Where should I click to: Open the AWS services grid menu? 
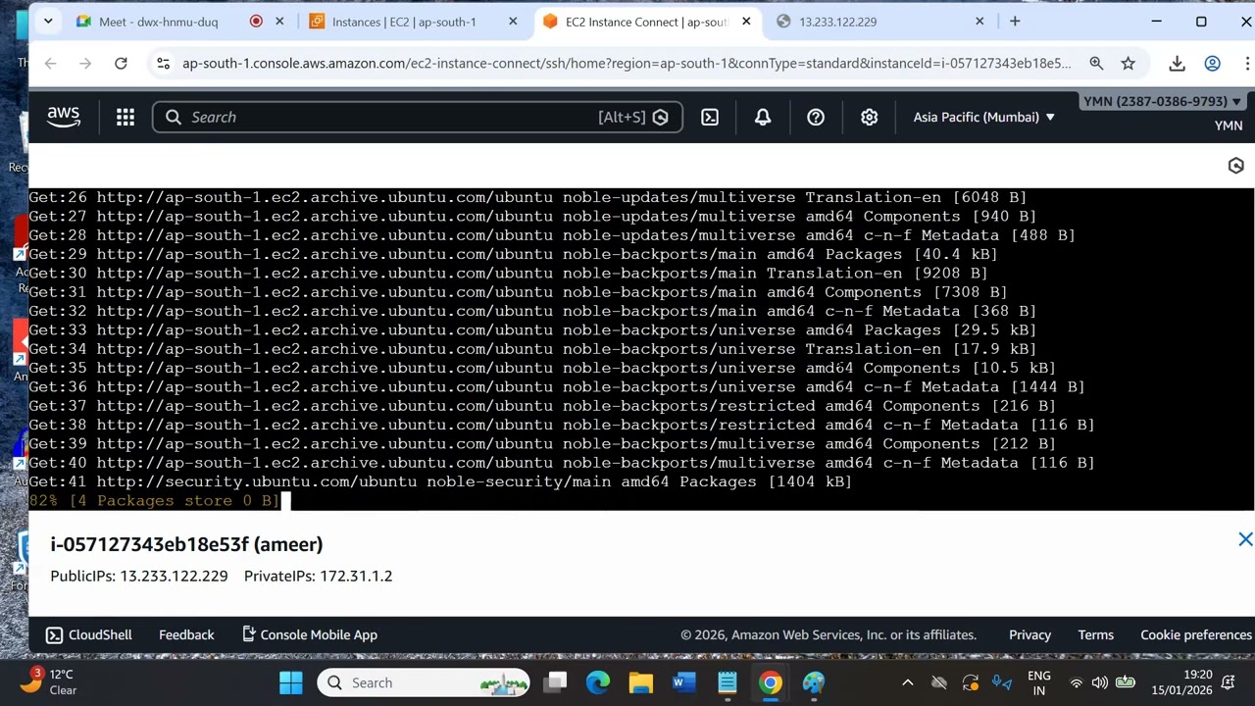[x=125, y=117]
